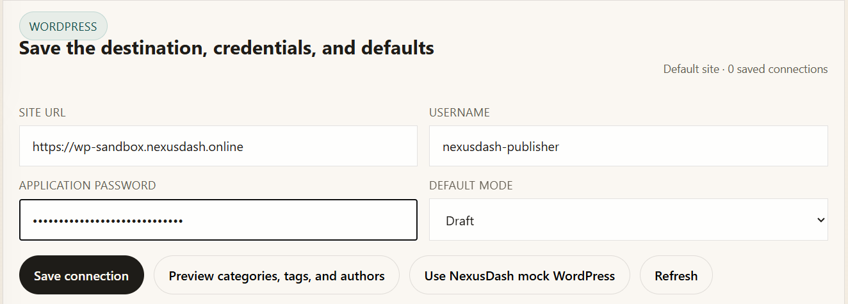
Task: Focus the Application Password field
Action: [218, 220]
